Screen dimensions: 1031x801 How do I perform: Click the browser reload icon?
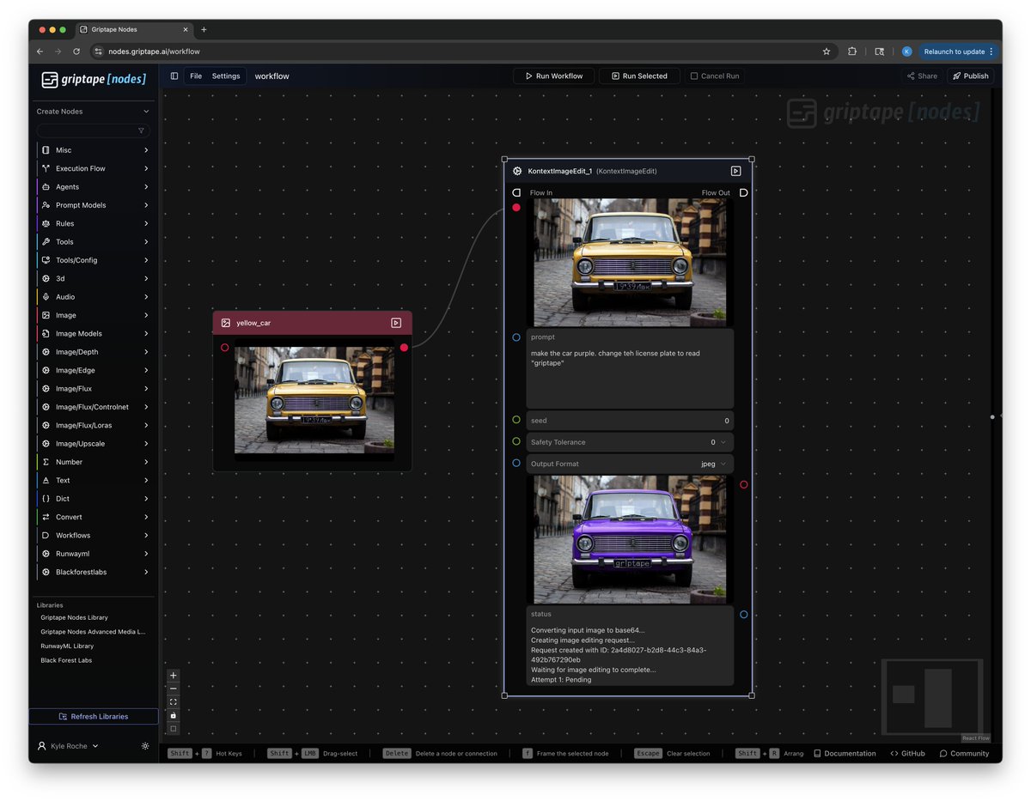click(76, 52)
